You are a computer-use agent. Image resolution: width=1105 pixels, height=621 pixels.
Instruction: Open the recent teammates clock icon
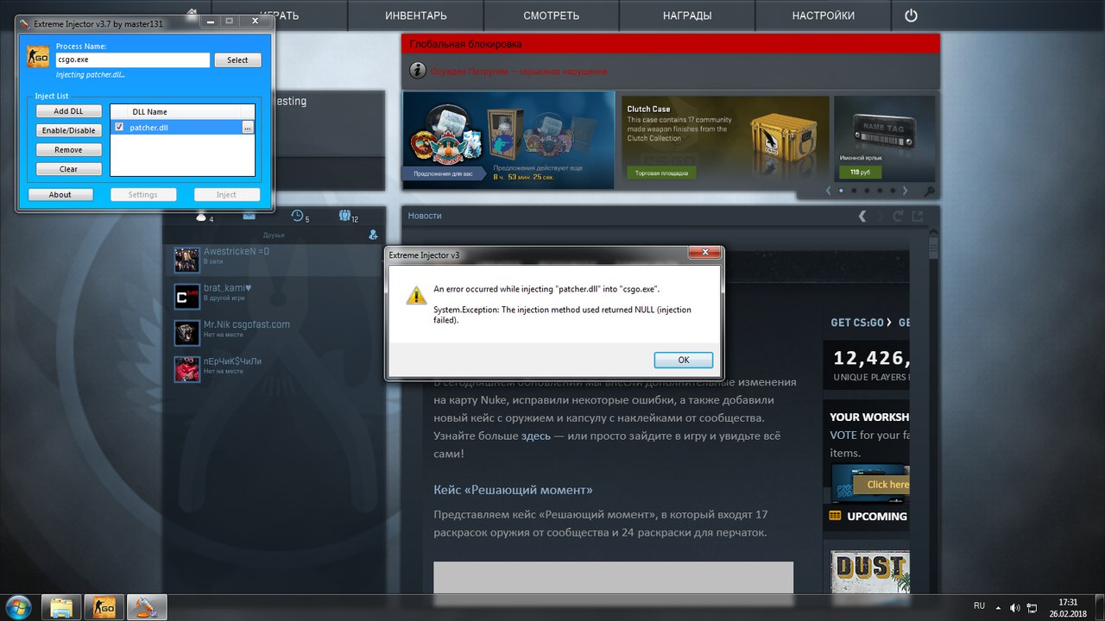(x=298, y=216)
